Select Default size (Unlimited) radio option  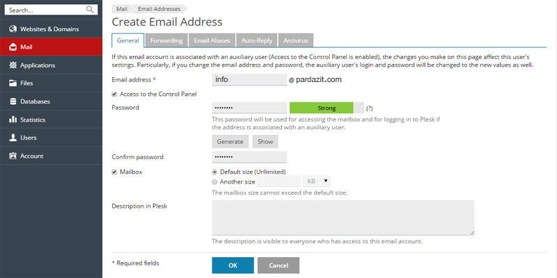tap(214, 172)
